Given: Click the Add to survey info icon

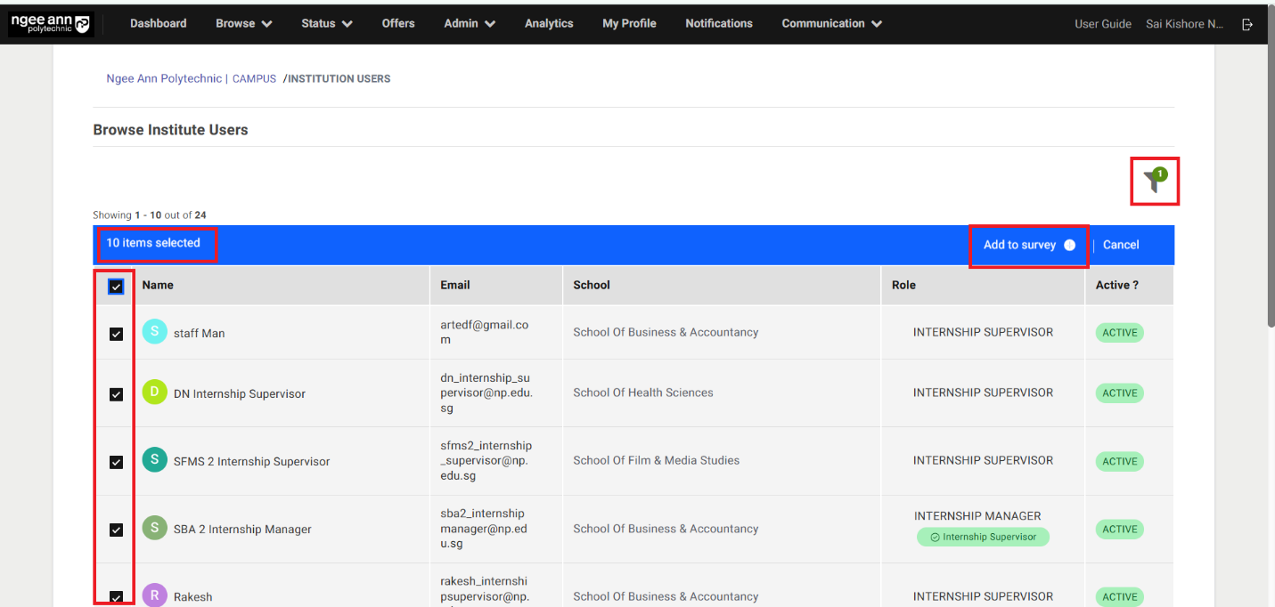Looking at the screenshot, I should click(x=1069, y=245).
